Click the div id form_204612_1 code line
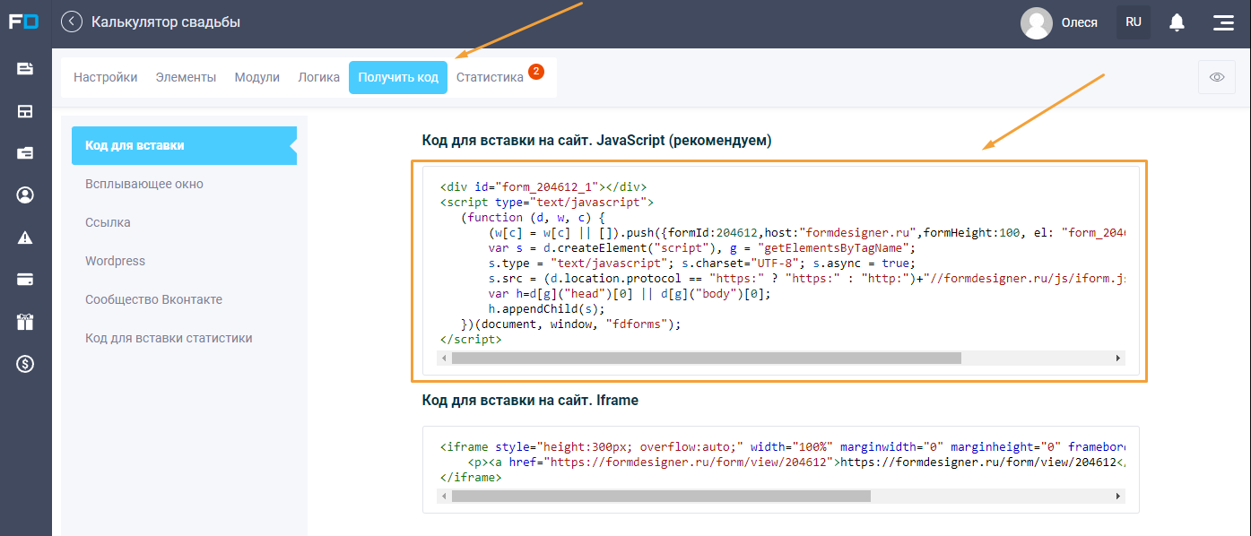The image size is (1251, 536). tap(543, 187)
